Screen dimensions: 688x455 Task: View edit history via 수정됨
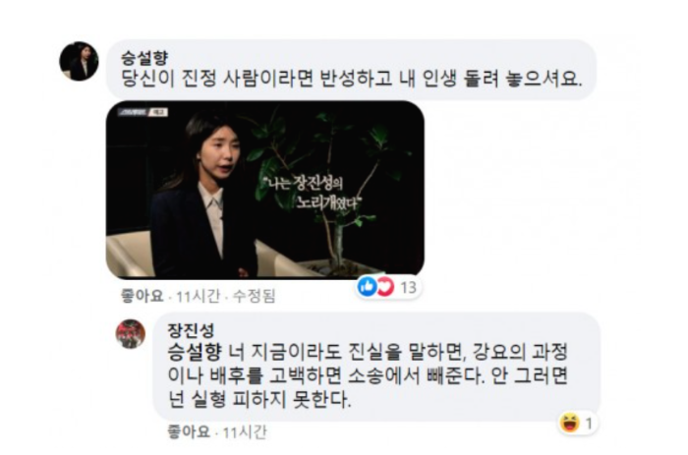[254, 297]
